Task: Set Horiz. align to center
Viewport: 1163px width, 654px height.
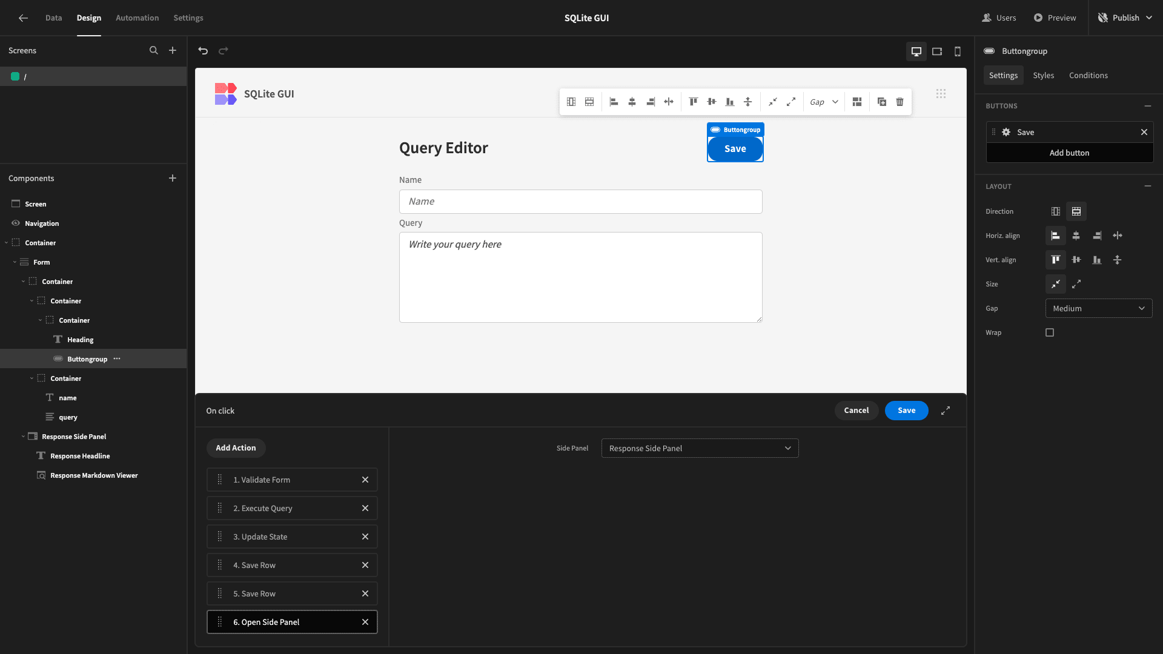Action: pos(1076,236)
